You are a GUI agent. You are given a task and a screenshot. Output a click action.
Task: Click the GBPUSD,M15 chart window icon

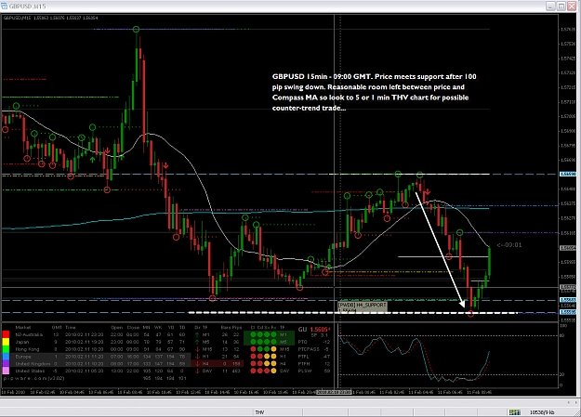click(x=4, y=6)
